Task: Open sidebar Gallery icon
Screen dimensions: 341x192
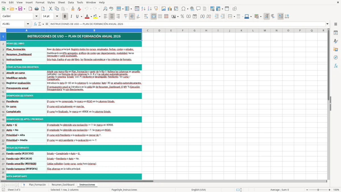Action: click(336, 49)
